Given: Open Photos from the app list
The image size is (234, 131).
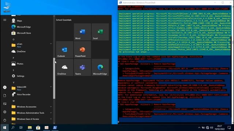Looking at the screenshot, I should [31, 64].
